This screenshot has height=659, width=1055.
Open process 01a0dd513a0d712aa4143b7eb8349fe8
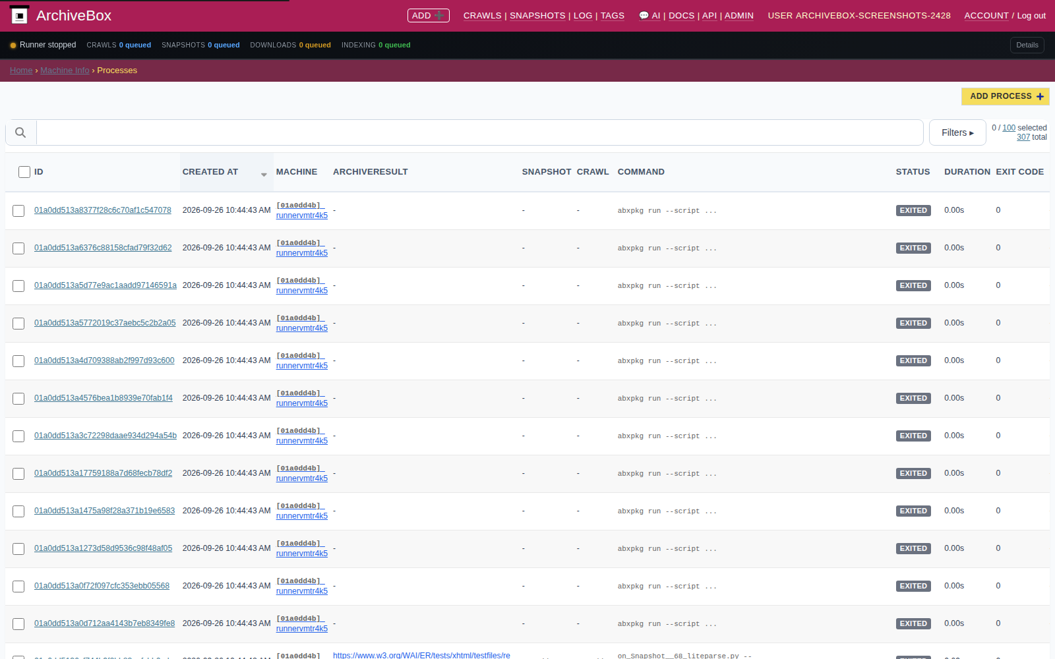(105, 623)
